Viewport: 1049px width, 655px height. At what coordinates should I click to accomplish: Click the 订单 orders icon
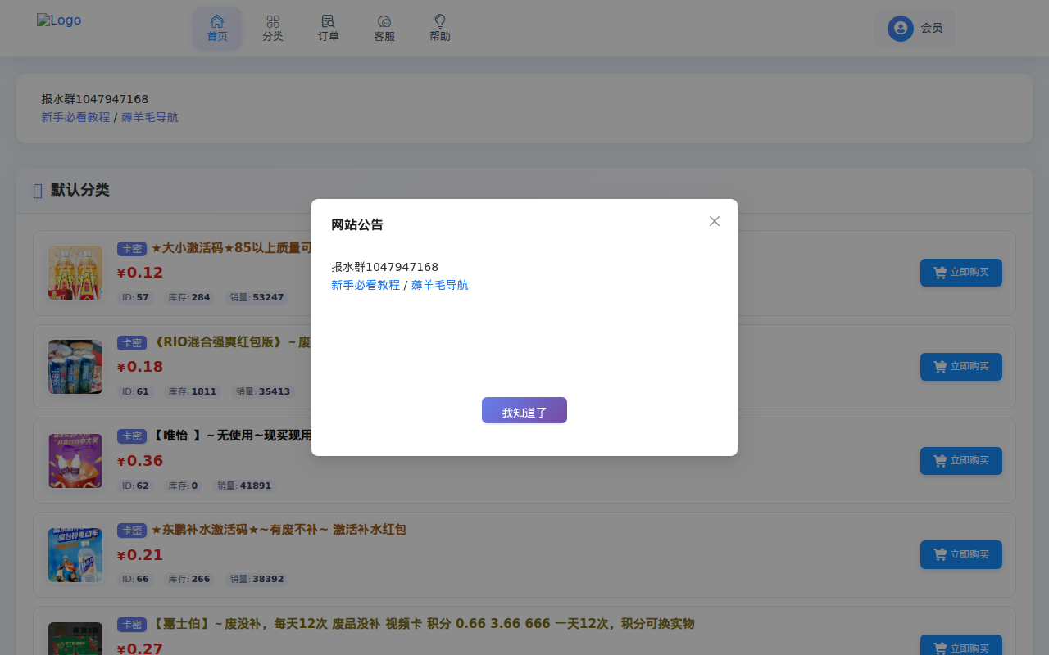point(328,21)
